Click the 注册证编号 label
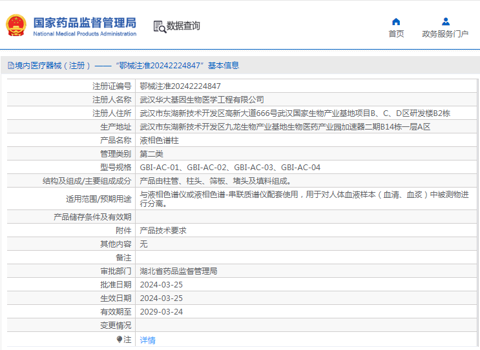 pos(112,86)
